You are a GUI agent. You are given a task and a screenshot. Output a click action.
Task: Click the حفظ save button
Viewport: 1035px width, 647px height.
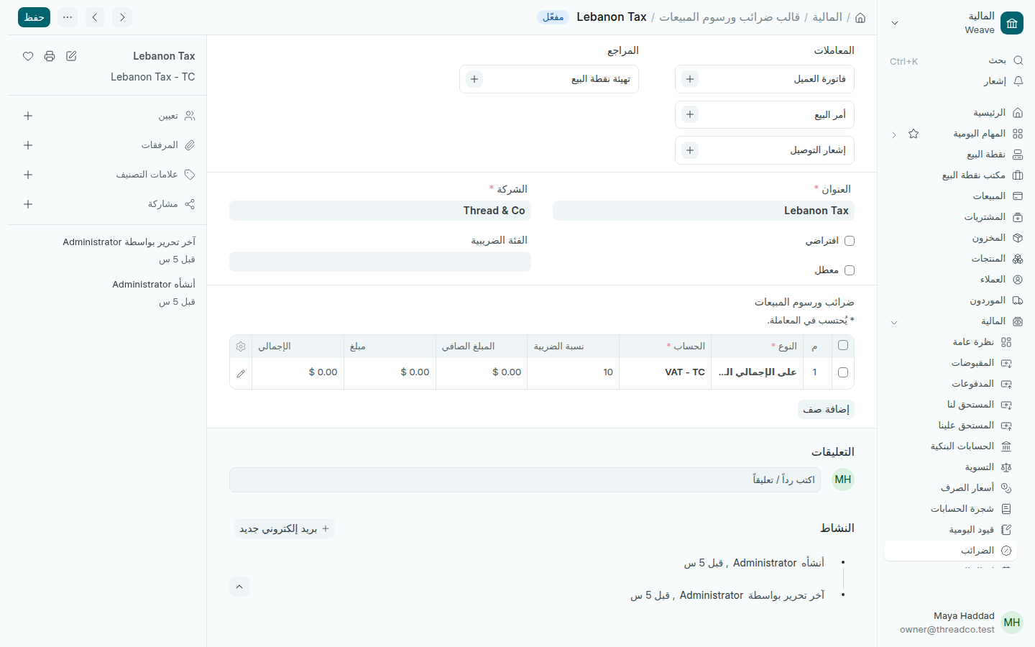click(34, 17)
